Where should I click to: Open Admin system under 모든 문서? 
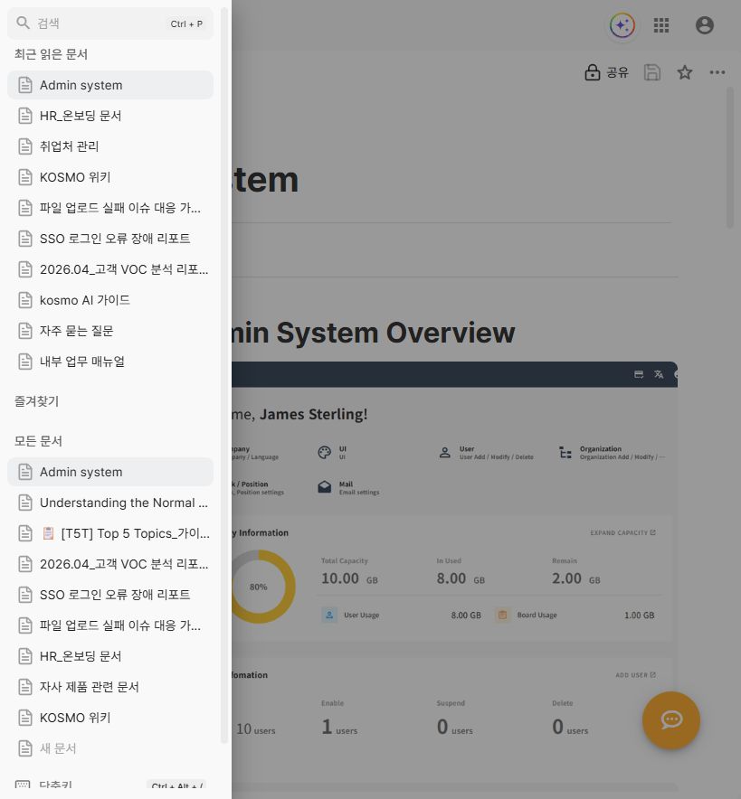pos(110,472)
